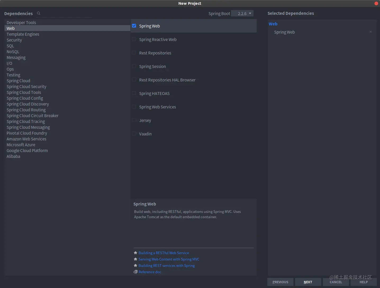Click the house icon beside Building a RESTful Web Service

pos(135,253)
